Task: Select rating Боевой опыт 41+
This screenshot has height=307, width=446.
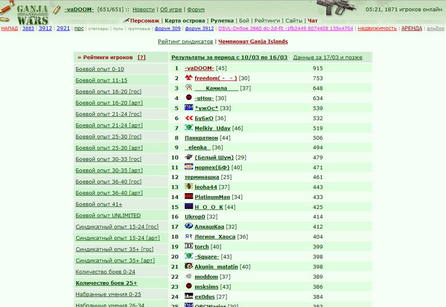Action: [x=99, y=204]
